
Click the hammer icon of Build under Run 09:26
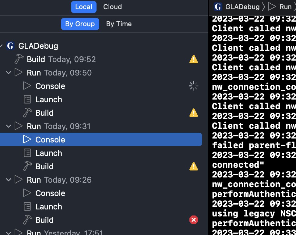click(x=28, y=220)
